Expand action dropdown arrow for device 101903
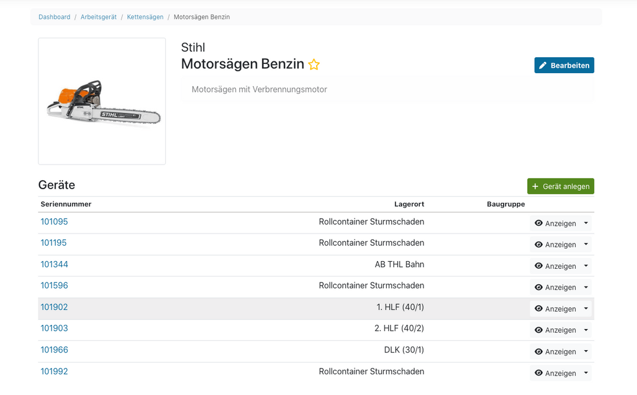The width and height of the screenshot is (637, 395). click(586, 329)
